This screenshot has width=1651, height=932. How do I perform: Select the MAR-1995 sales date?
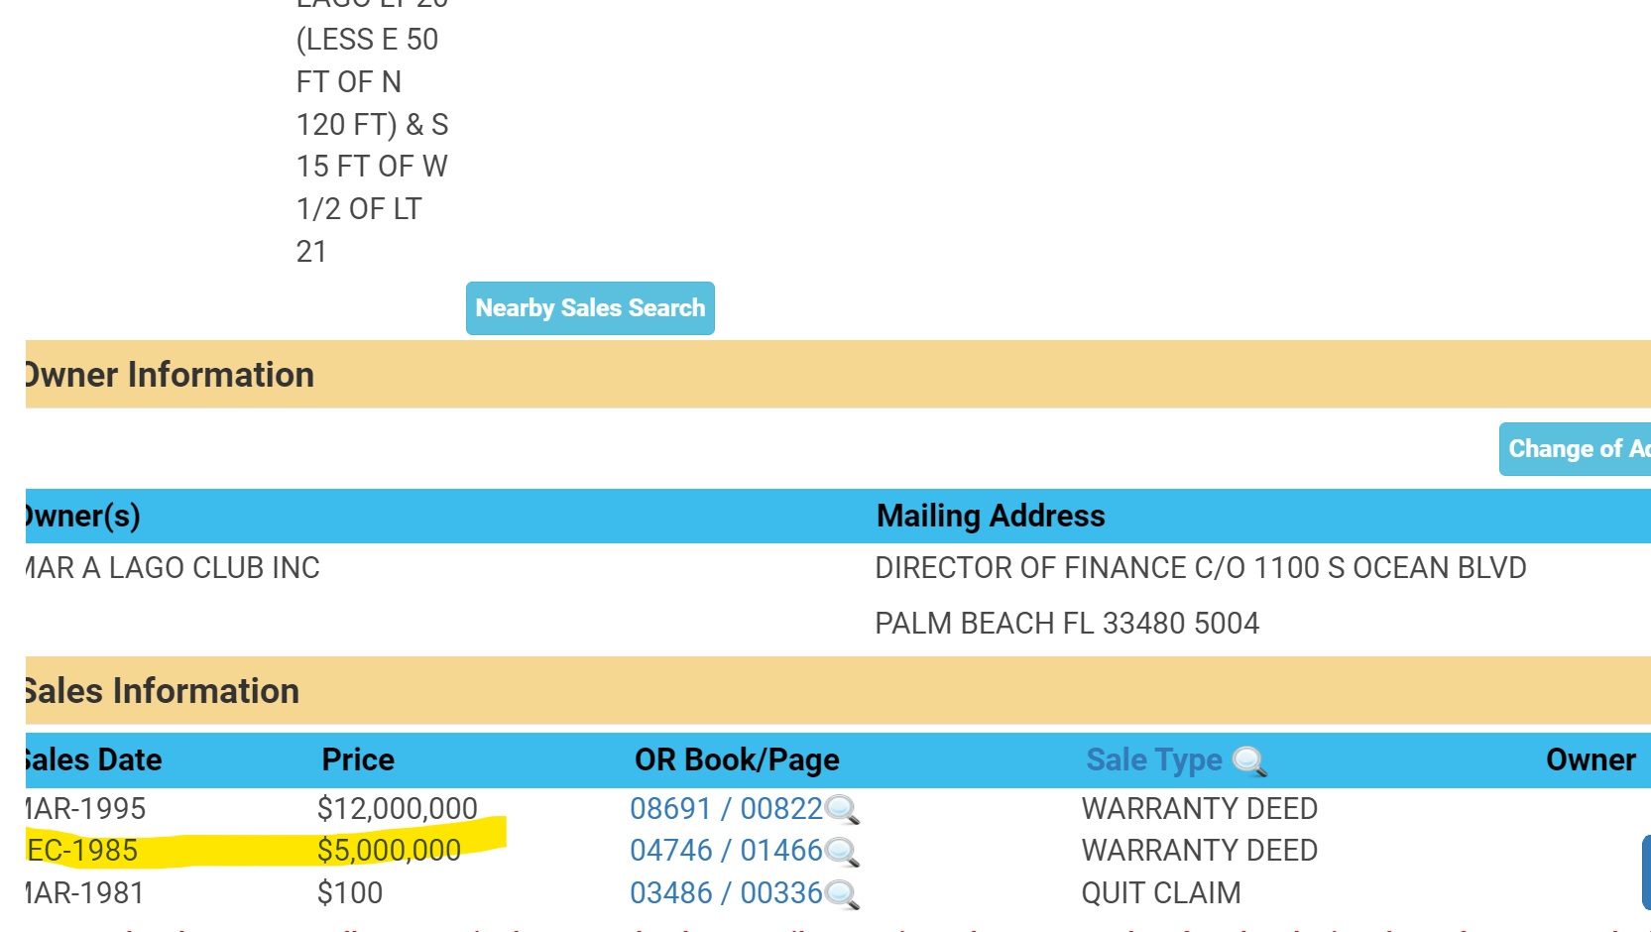click(85, 809)
